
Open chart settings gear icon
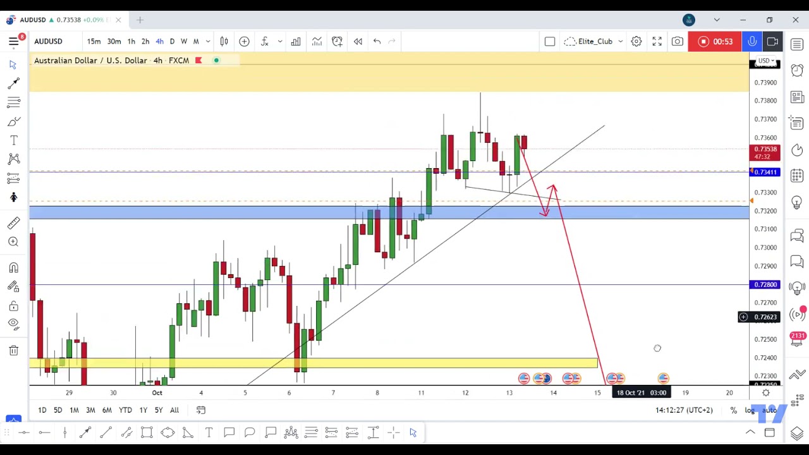636,42
